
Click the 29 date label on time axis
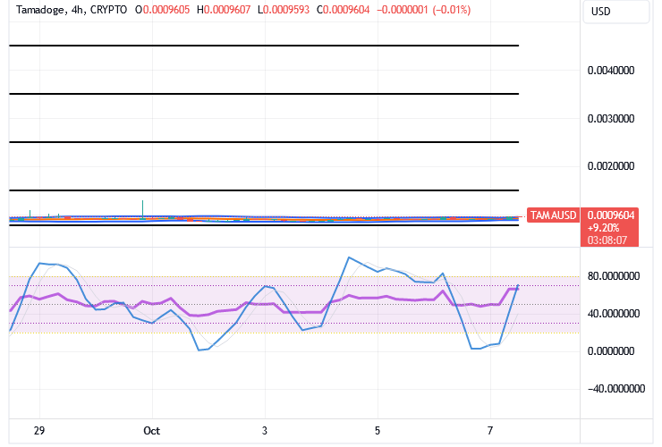38,431
